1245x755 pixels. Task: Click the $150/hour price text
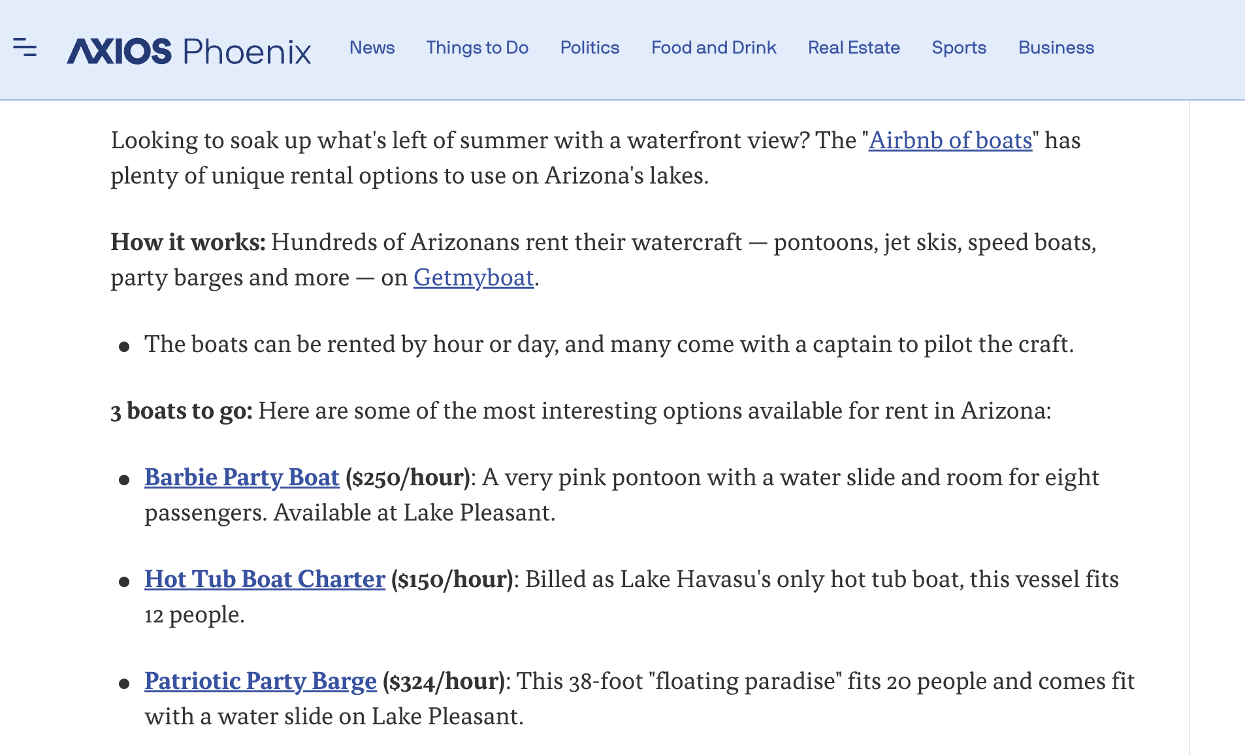tap(452, 579)
